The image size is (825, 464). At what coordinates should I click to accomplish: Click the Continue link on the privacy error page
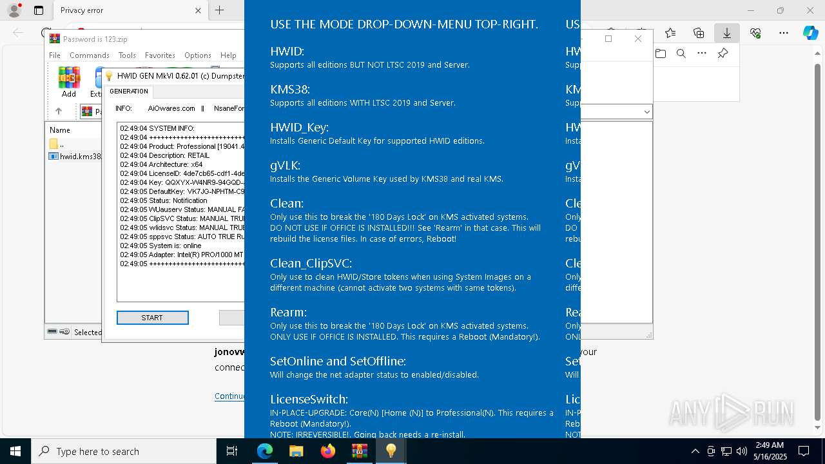click(229, 396)
